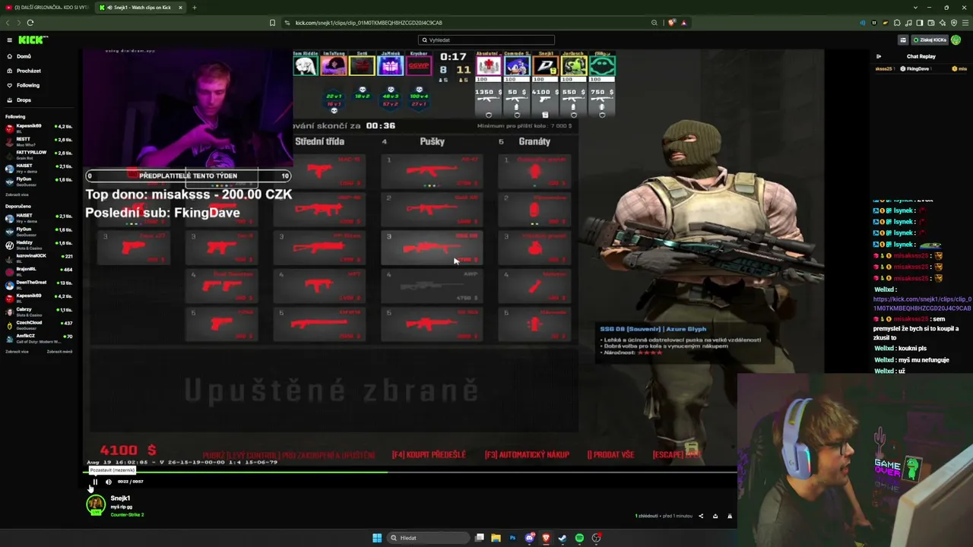Show fewer recommended channels via Zobrazit méně
973x547 pixels.
(59, 352)
